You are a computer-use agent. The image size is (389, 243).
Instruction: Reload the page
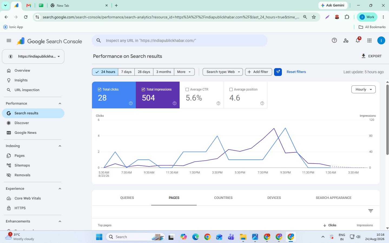[x=26, y=17]
